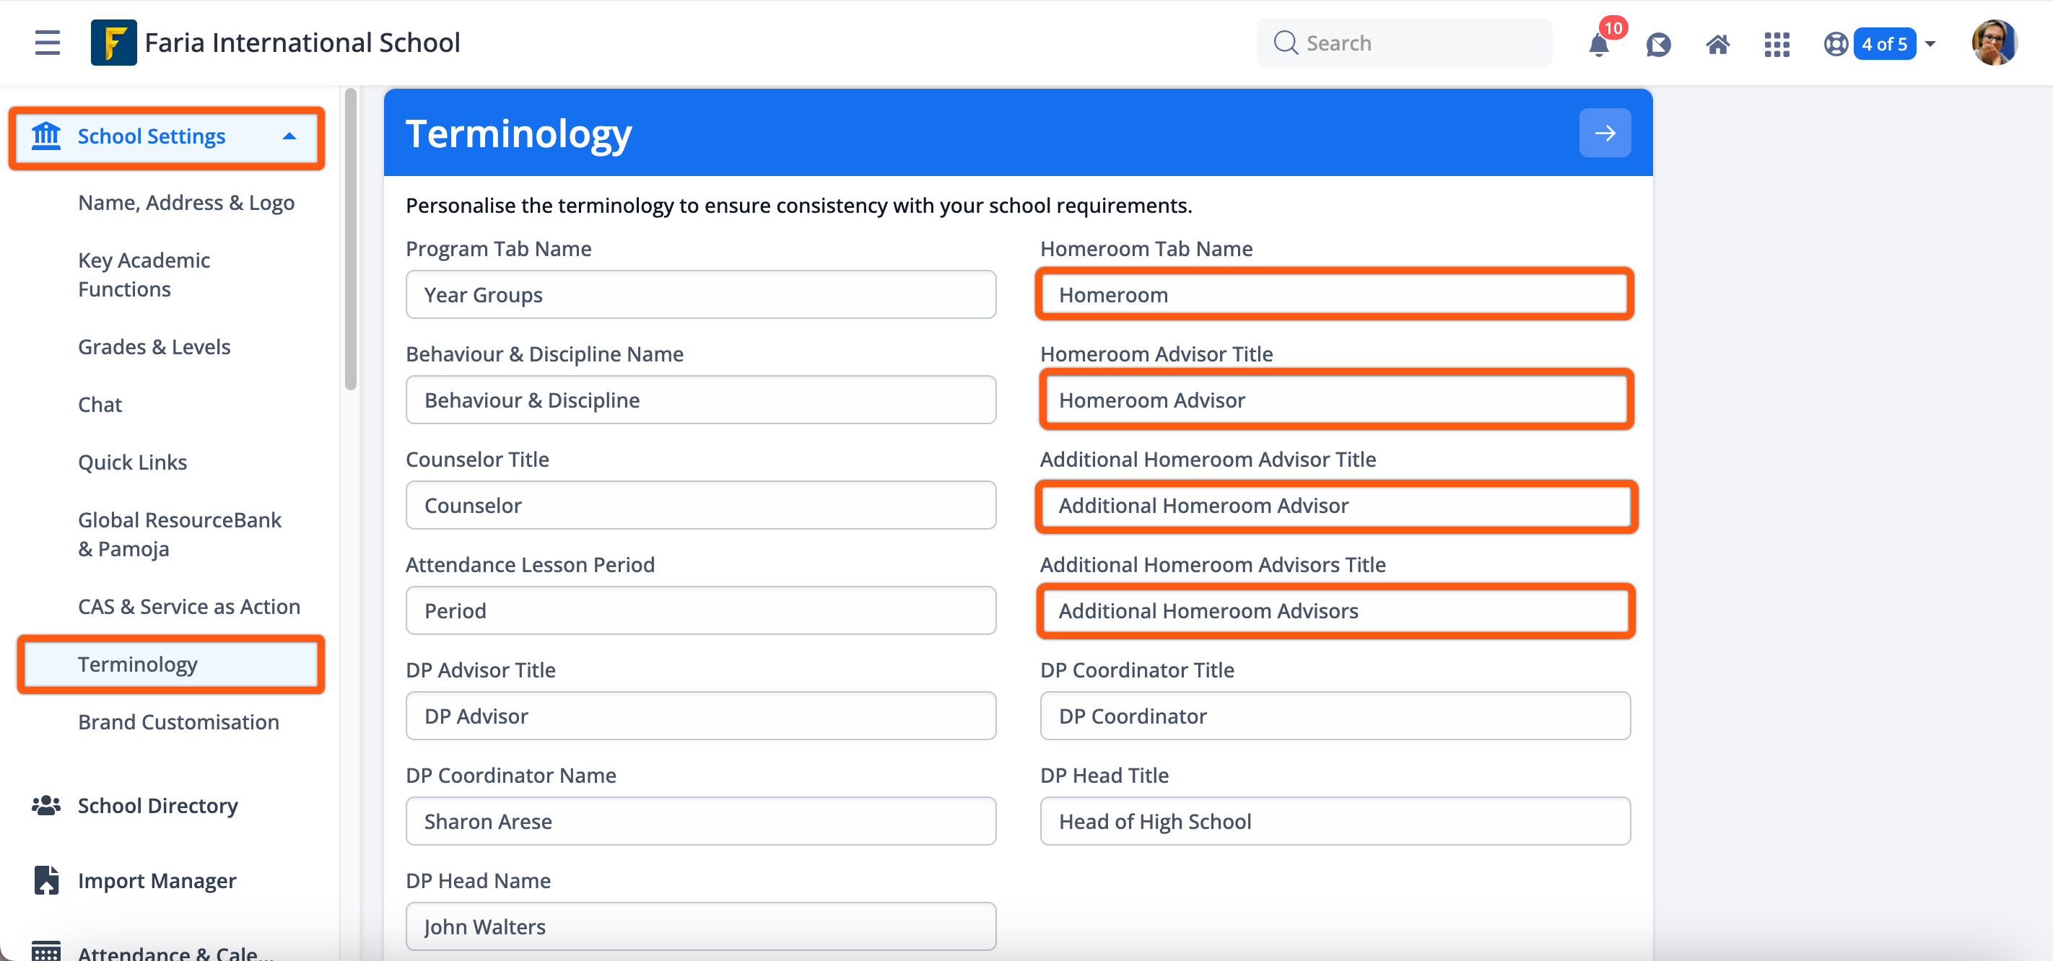Click the arrow button in the Terminology header

1604,132
